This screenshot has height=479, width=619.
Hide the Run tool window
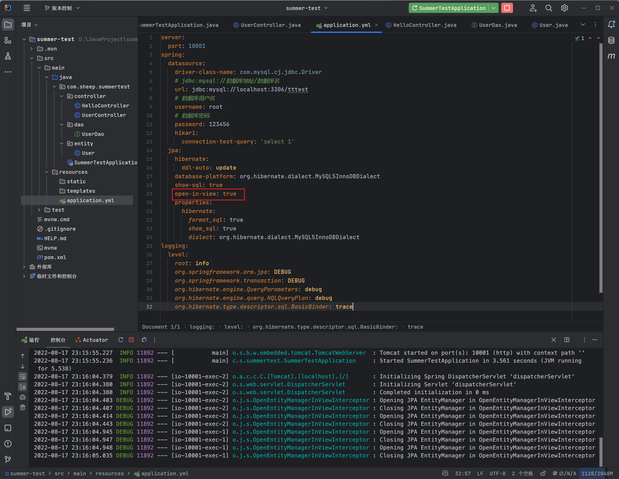point(595,339)
